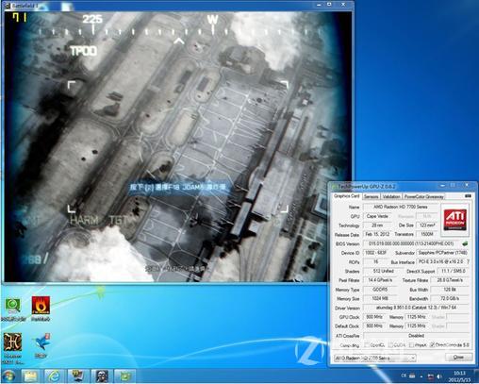Image resolution: width=479 pixels, height=384 pixels.
Task: Toggle the OpenCL computing checkbox
Action: point(367,345)
